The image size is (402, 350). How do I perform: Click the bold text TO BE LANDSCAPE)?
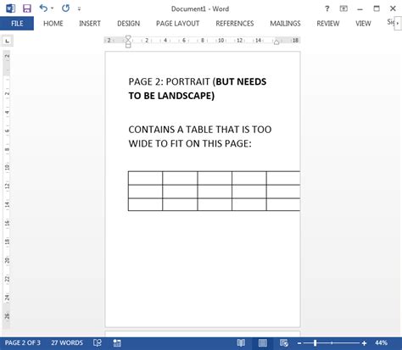pyautogui.click(x=171, y=96)
